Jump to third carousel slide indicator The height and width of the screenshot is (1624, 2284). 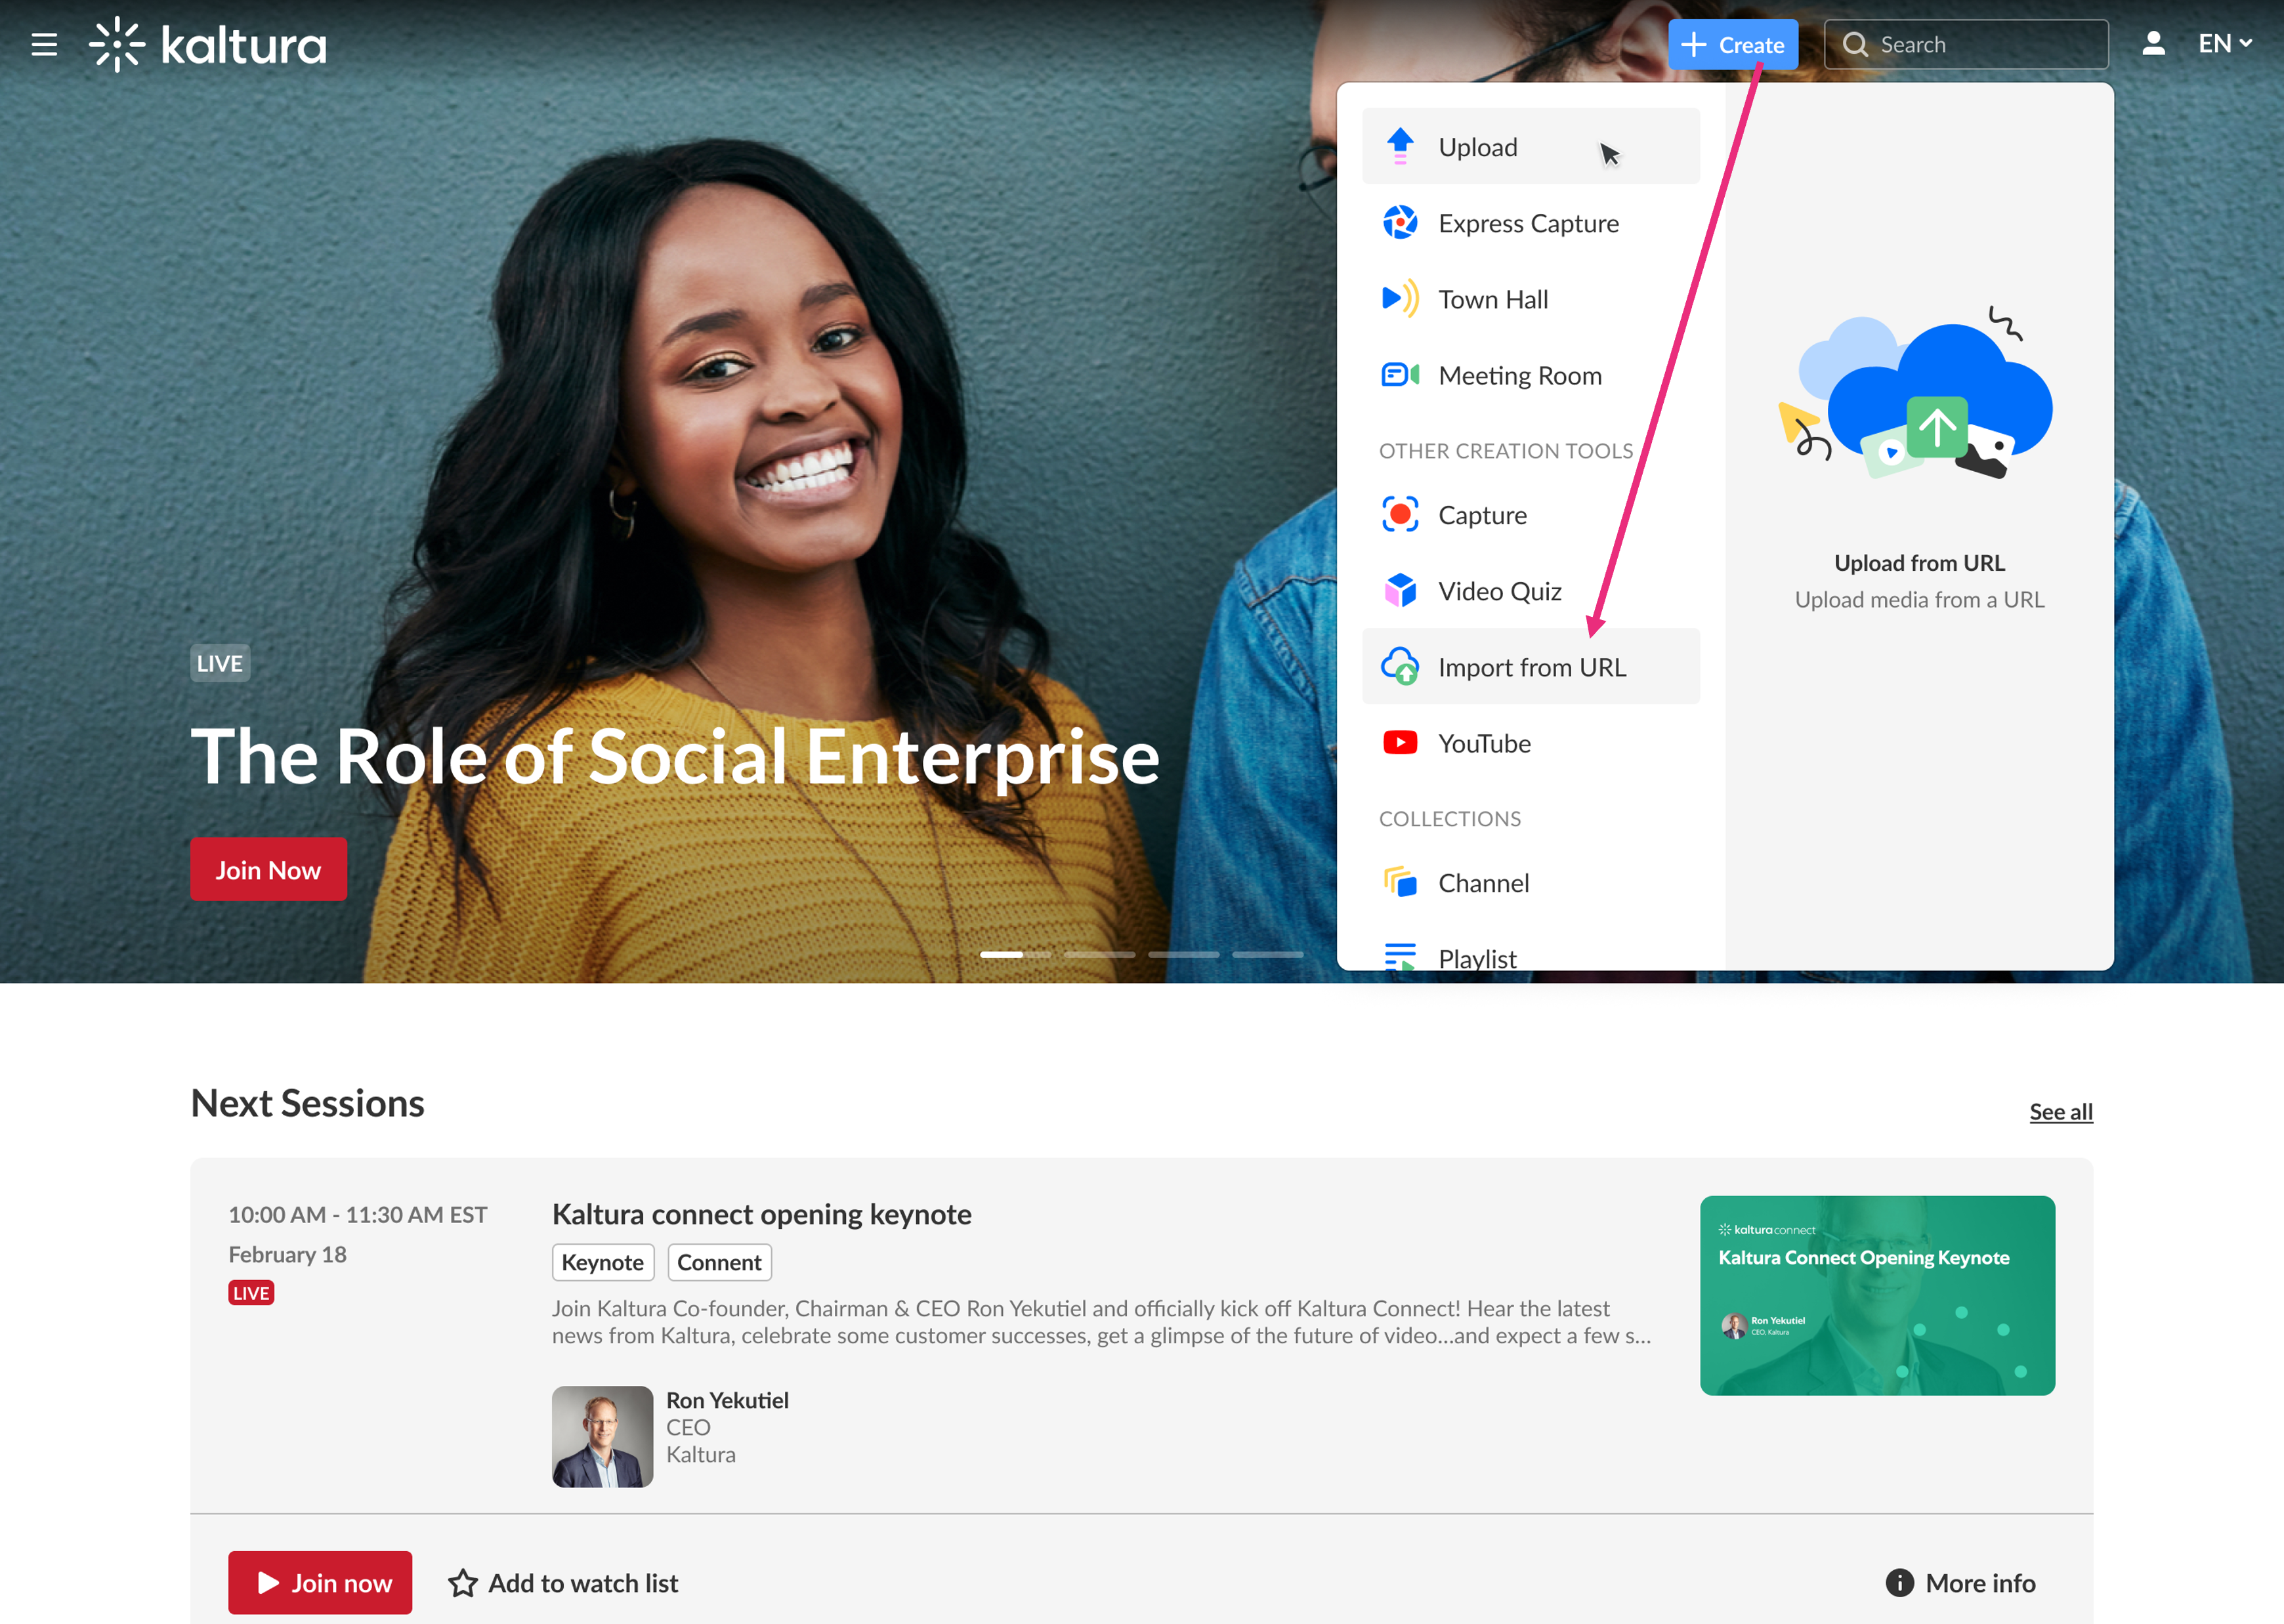[x=1183, y=955]
